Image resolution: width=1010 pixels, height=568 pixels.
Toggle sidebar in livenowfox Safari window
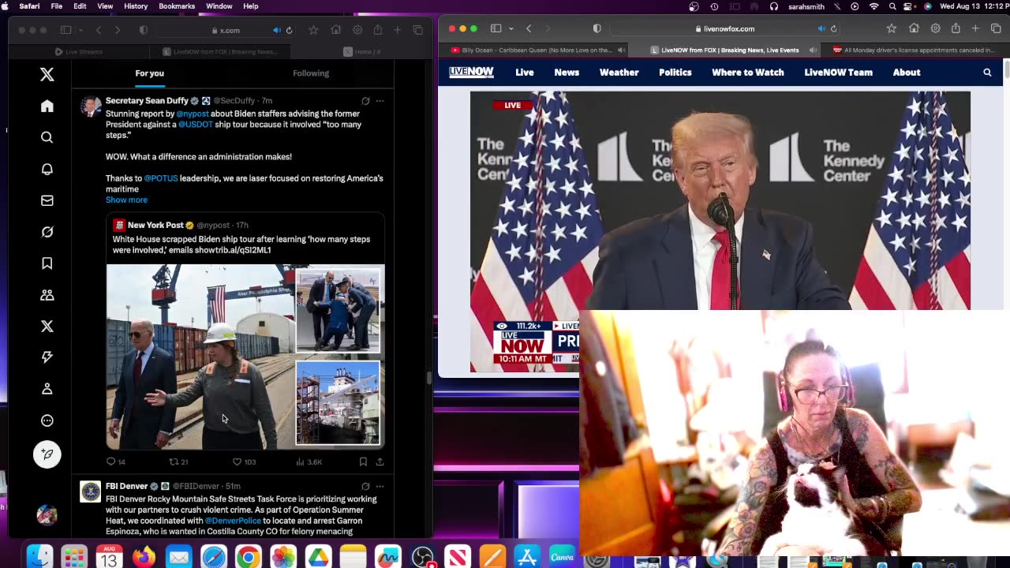click(496, 28)
